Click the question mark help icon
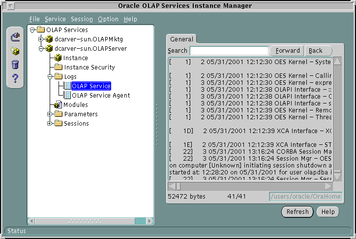 (15, 78)
